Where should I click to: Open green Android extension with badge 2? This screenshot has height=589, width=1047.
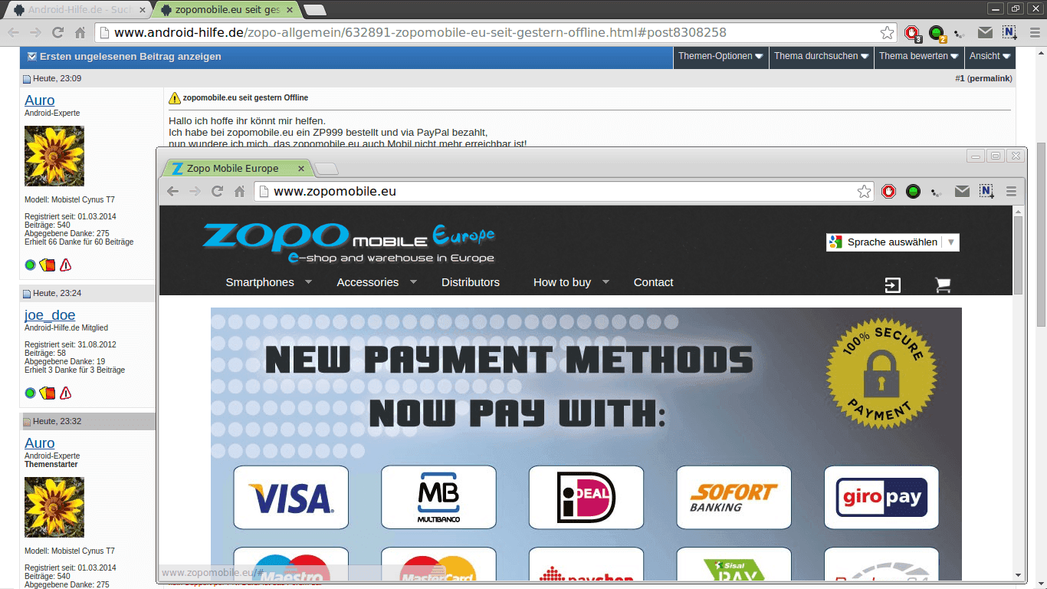(x=937, y=33)
